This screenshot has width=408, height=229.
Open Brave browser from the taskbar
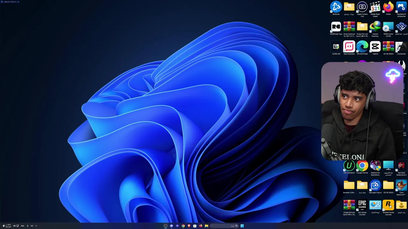point(189,226)
